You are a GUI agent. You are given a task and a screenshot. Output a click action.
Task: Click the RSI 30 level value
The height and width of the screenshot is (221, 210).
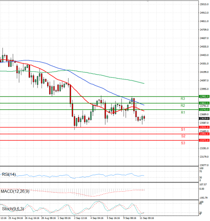[x=201, y=178]
